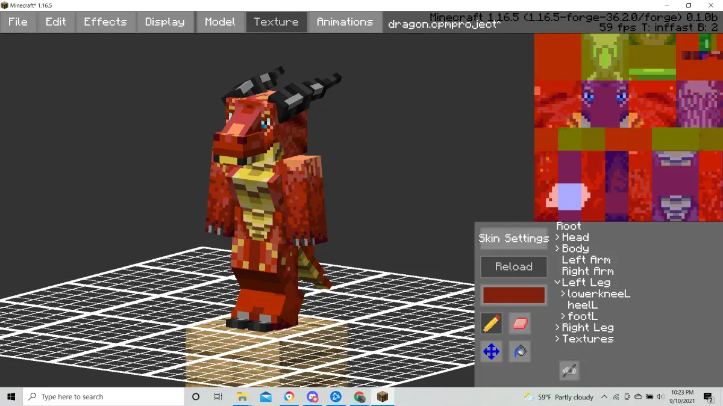Open the taskbar clock showing 10:23 PM

[681, 397]
